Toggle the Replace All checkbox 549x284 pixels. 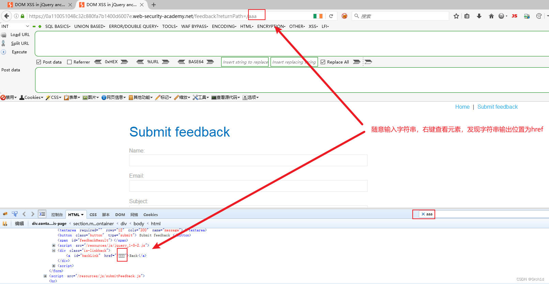click(x=323, y=62)
